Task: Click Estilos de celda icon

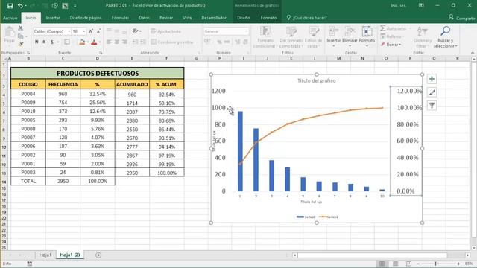Action: (313, 36)
